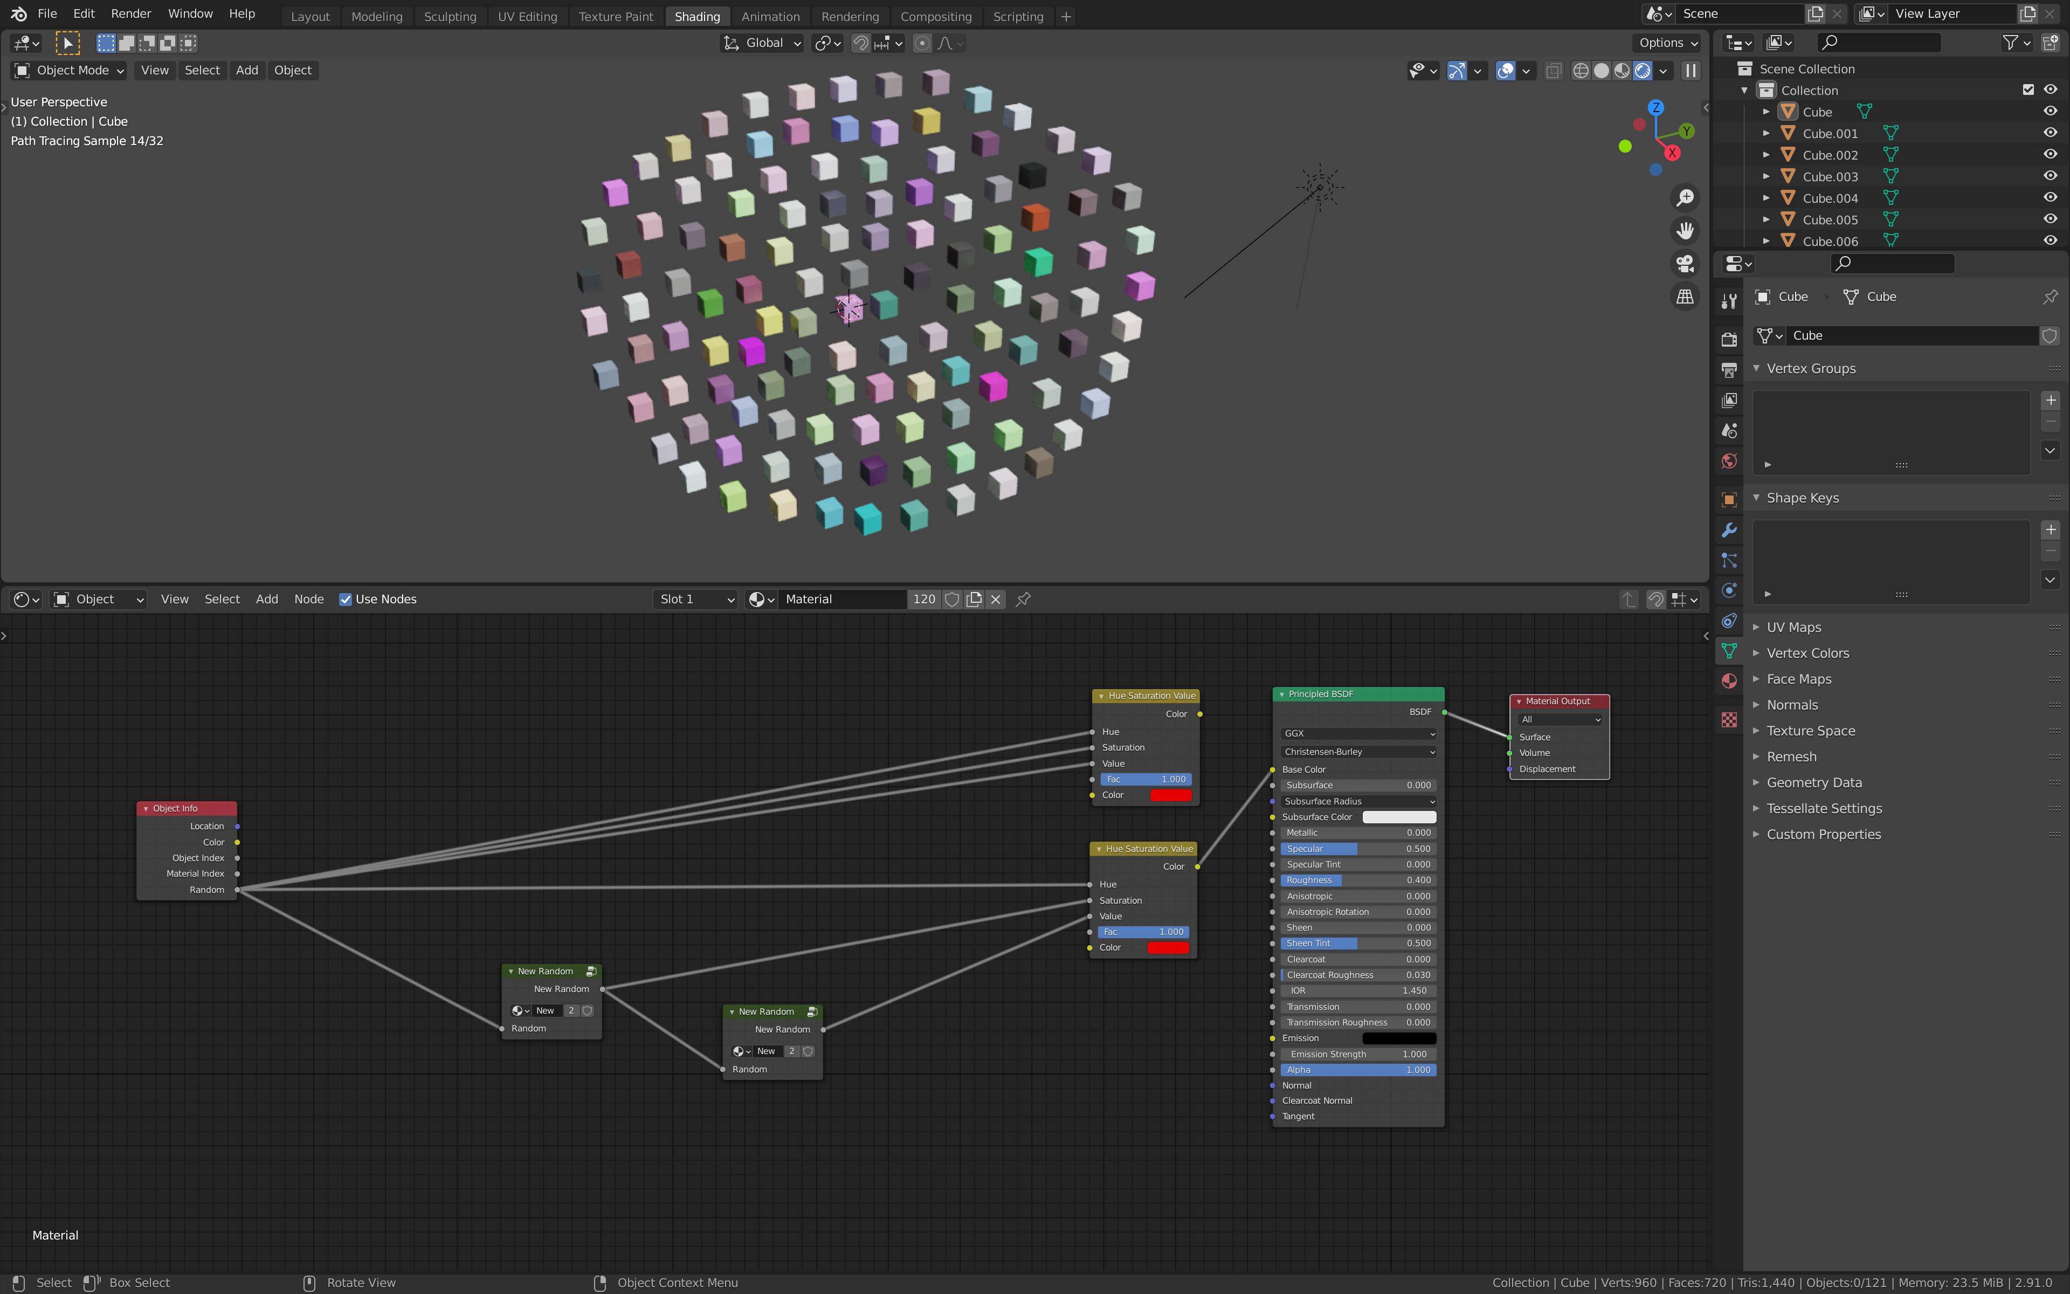Toggle wireframe shading in the viewport
The height and width of the screenshot is (1294, 2070).
click(x=1582, y=71)
